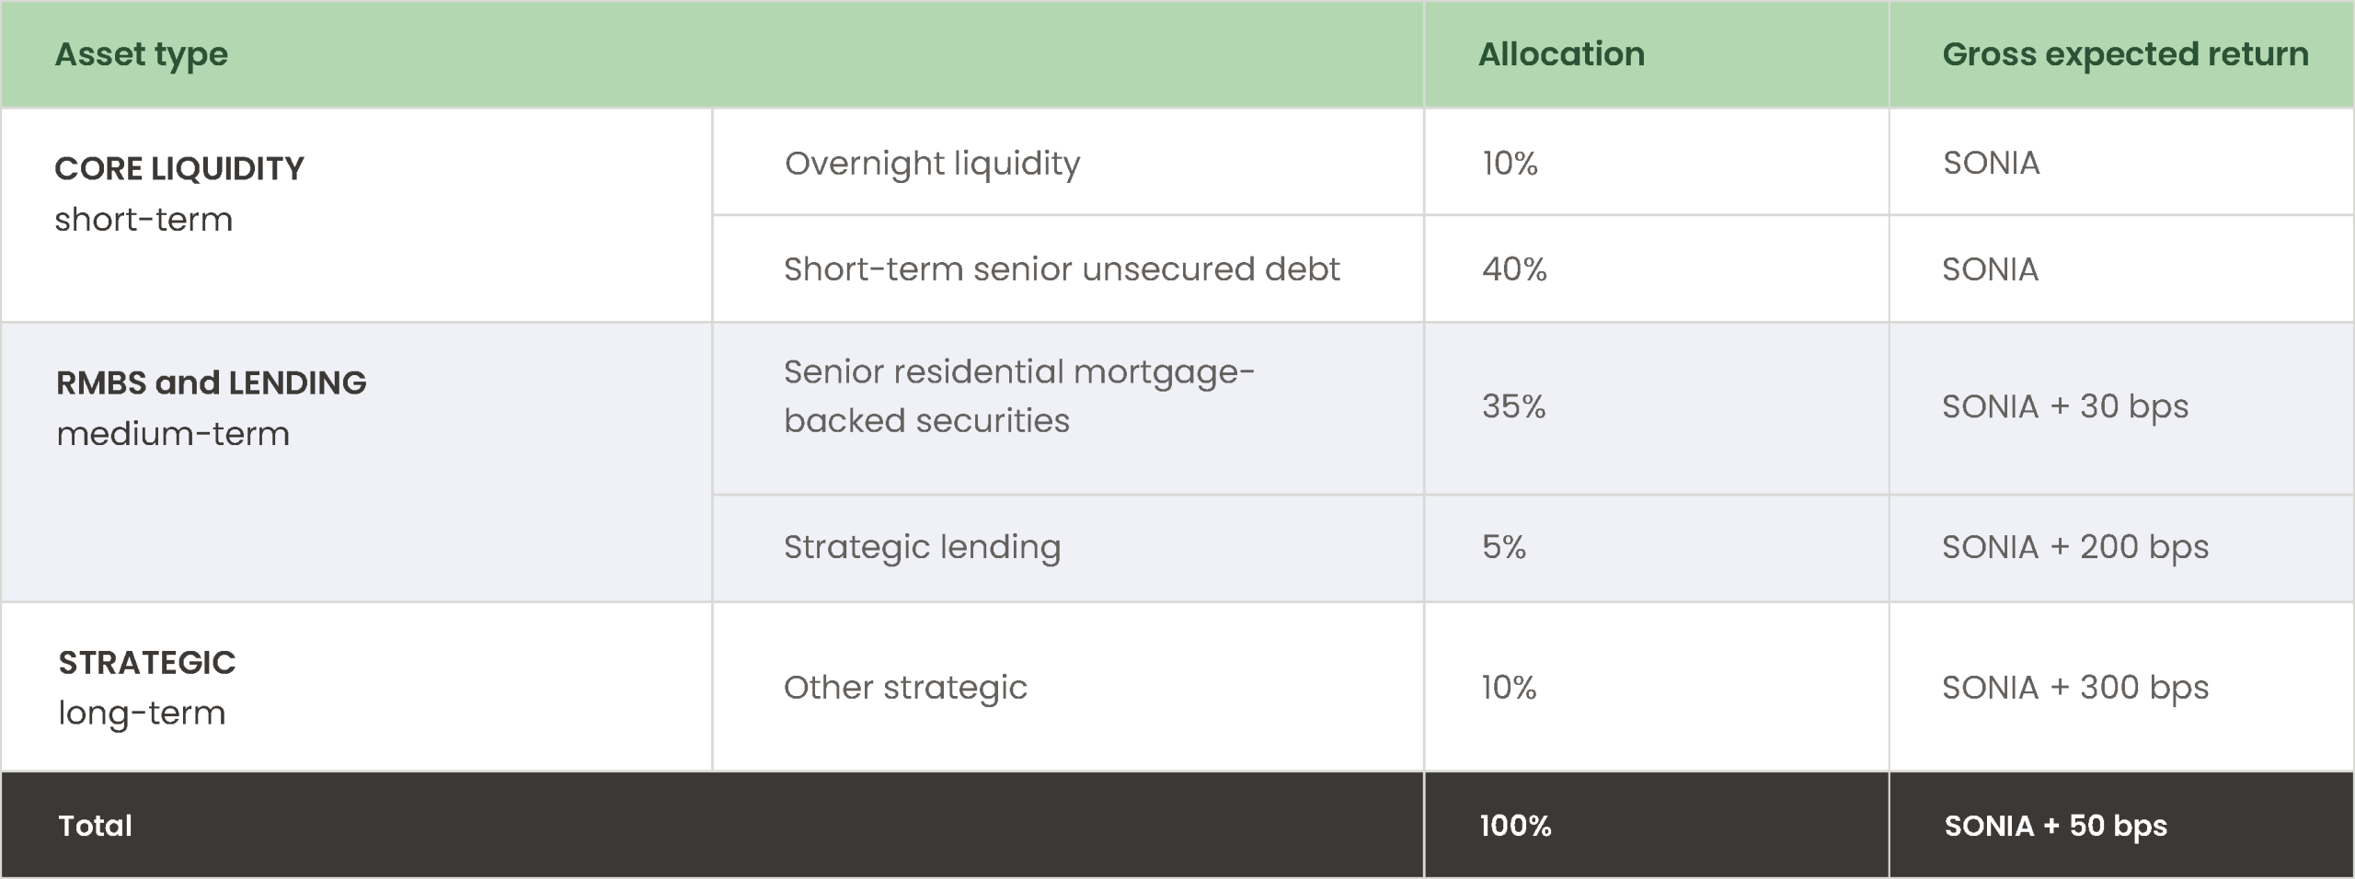Click the SONIA + 30 bps value

(x=2064, y=406)
